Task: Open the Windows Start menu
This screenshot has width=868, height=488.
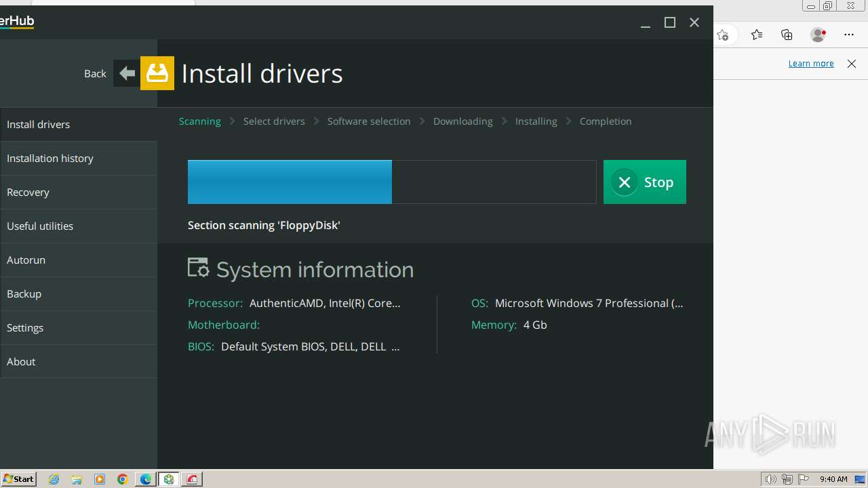Action: pyautogui.click(x=18, y=479)
